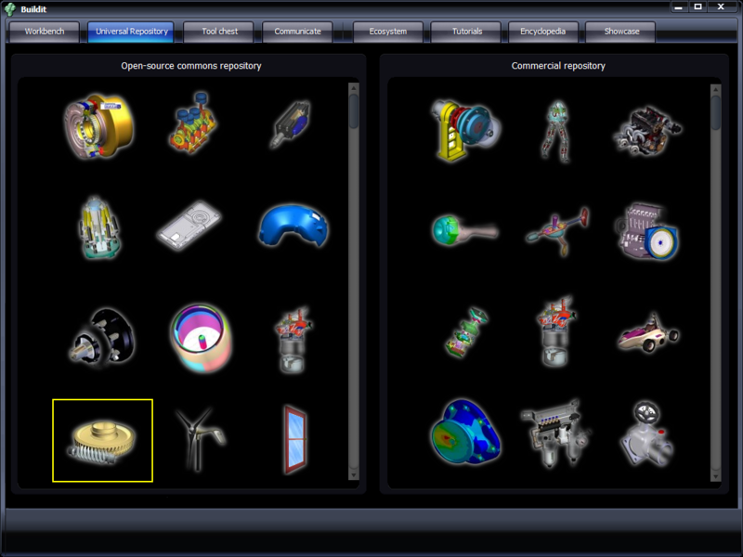Open the robot figure in Commercial repository
Viewport: 743px width, 557px height.
click(x=555, y=130)
